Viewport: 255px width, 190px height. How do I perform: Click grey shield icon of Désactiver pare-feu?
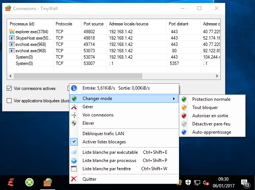pyautogui.click(x=184, y=124)
